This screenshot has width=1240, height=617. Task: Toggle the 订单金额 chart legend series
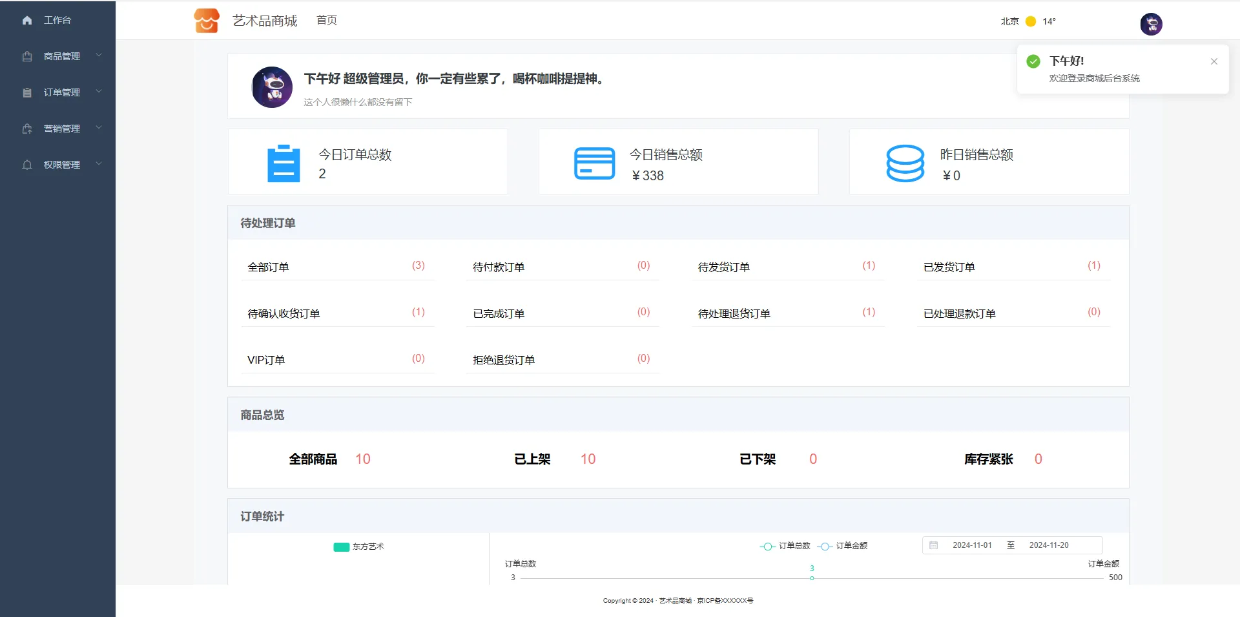(x=843, y=546)
